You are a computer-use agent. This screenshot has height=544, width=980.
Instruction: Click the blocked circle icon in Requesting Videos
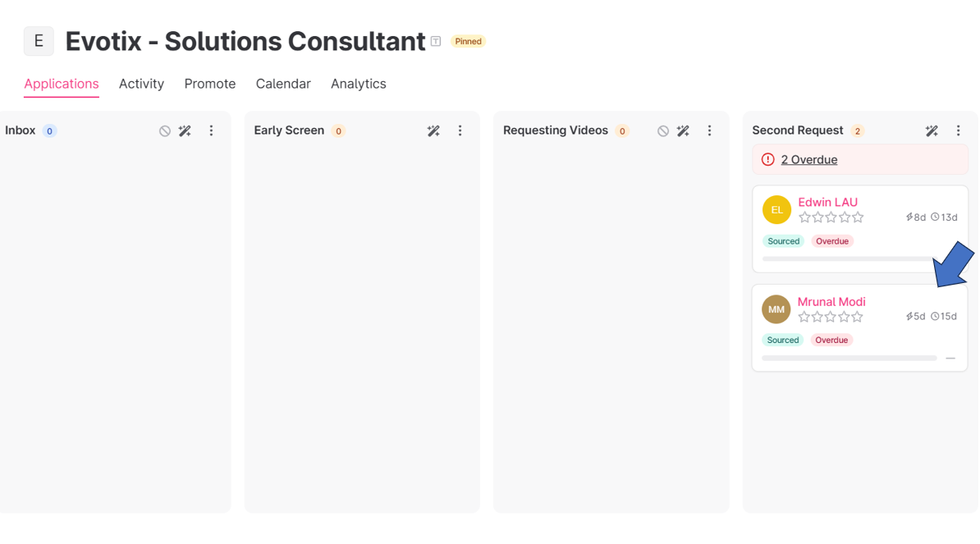click(663, 131)
